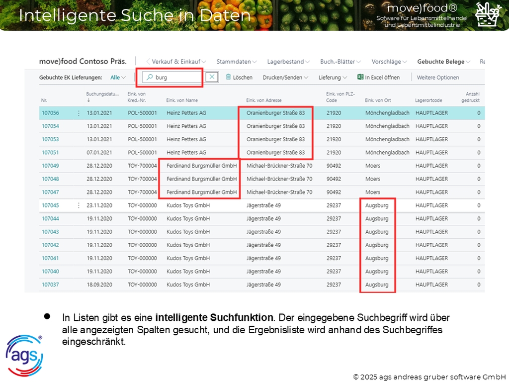Open delivery number 107054
This screenshot has width=509, height=382.
click(50, 126)
